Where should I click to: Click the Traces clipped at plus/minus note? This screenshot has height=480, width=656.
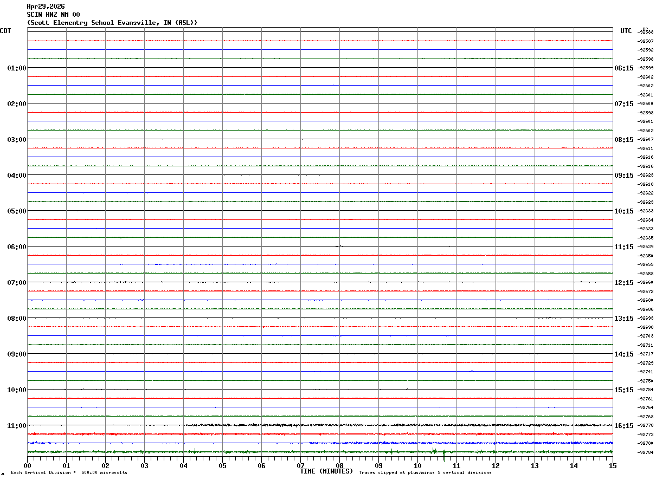[425, 473]
